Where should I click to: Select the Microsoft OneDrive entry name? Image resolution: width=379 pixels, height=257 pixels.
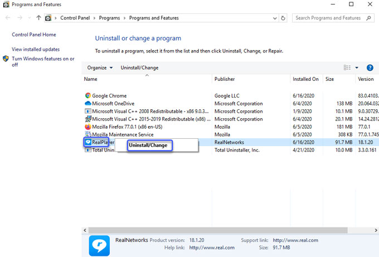point(113,104)
